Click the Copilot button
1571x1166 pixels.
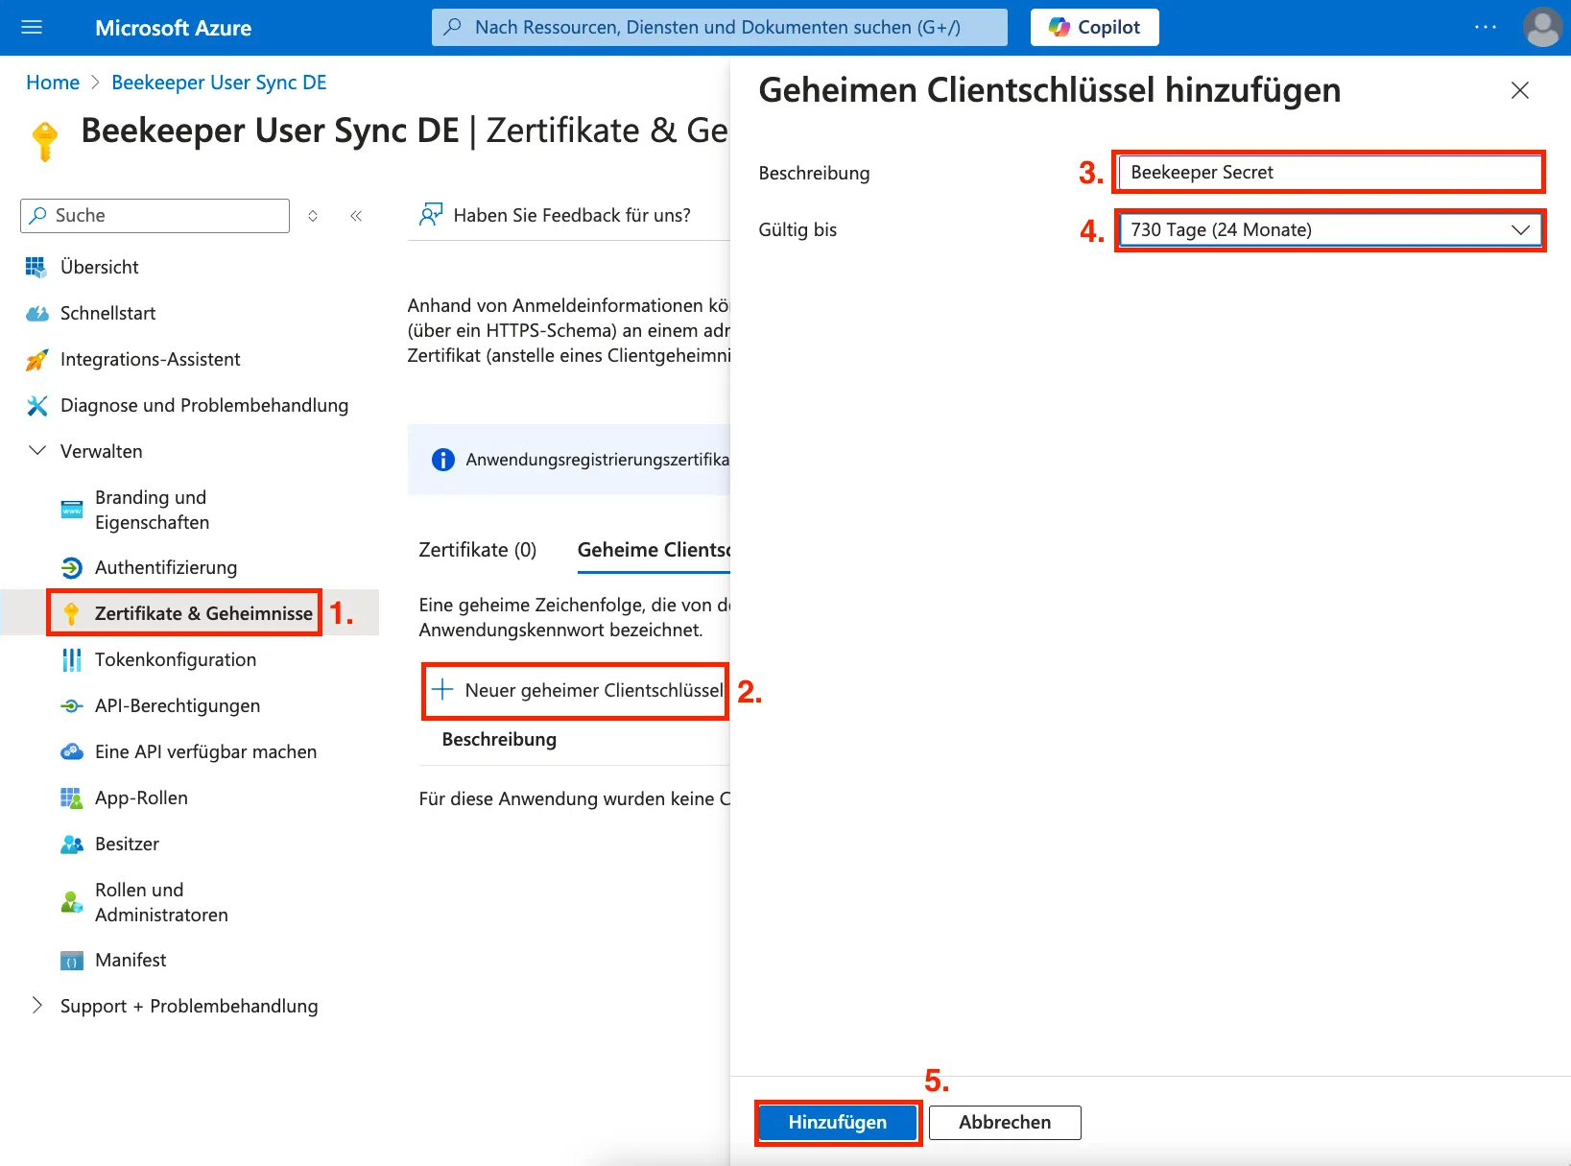tap(1094, 28)
